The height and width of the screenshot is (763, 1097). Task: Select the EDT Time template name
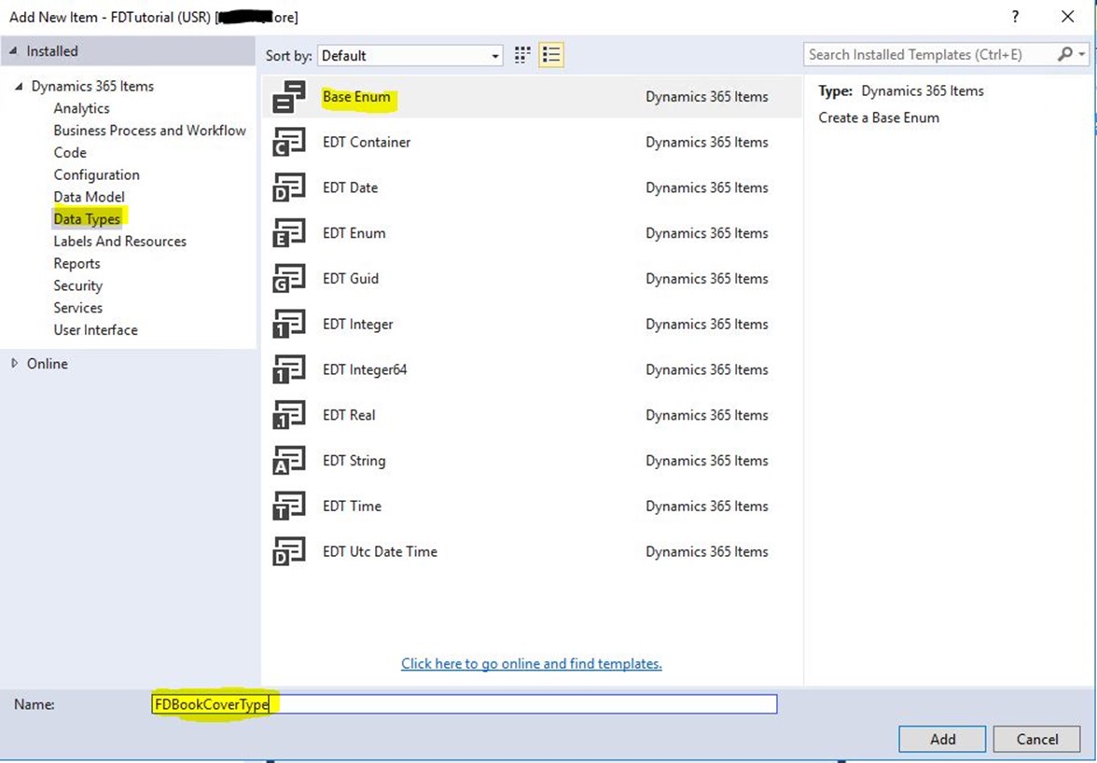352,506
